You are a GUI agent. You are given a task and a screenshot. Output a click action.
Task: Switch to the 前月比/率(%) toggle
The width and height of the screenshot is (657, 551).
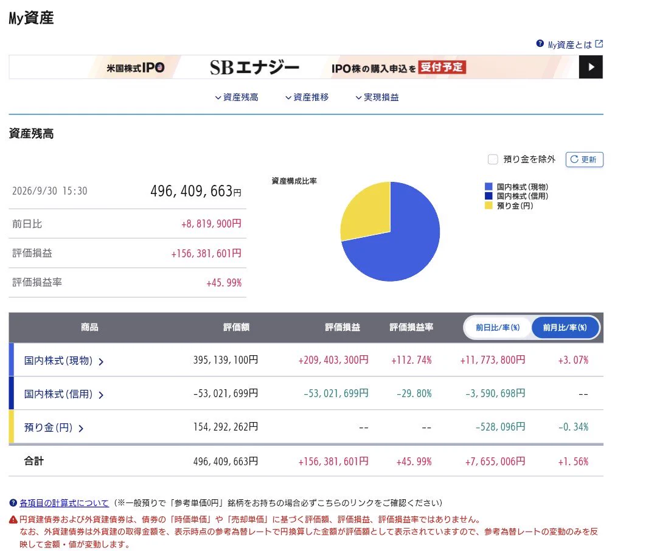tap(565, 328)
